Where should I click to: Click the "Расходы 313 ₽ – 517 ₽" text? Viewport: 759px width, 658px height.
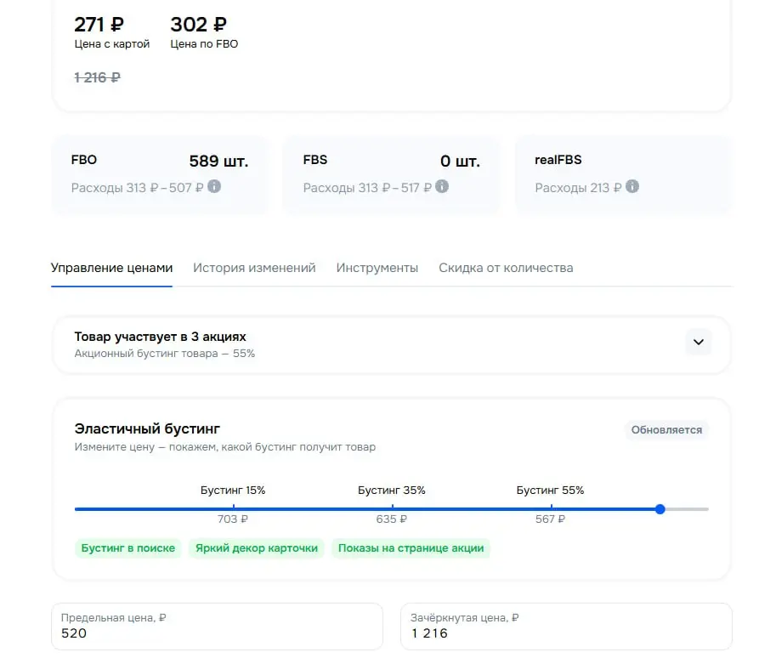pyautogui.click(x=367, y=188)
